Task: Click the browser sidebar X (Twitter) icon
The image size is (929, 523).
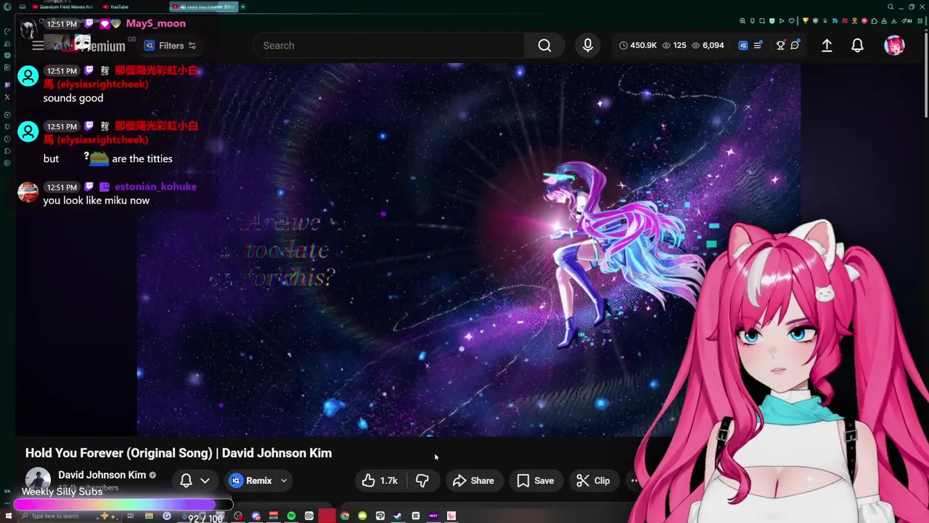Action: (7, 97)
